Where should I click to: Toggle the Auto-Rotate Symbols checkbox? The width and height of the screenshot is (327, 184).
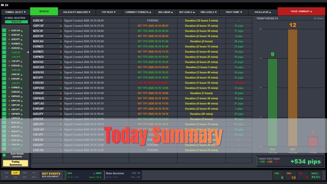(4, 155)
